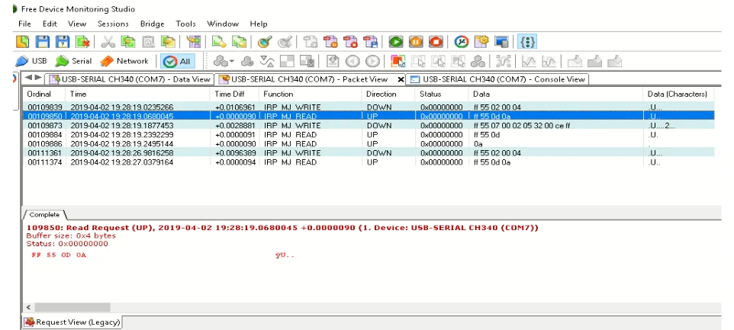The image size is (734, 330).
Task: Click the right tab-scroll arrow
Action: click(x=38, y=78)
